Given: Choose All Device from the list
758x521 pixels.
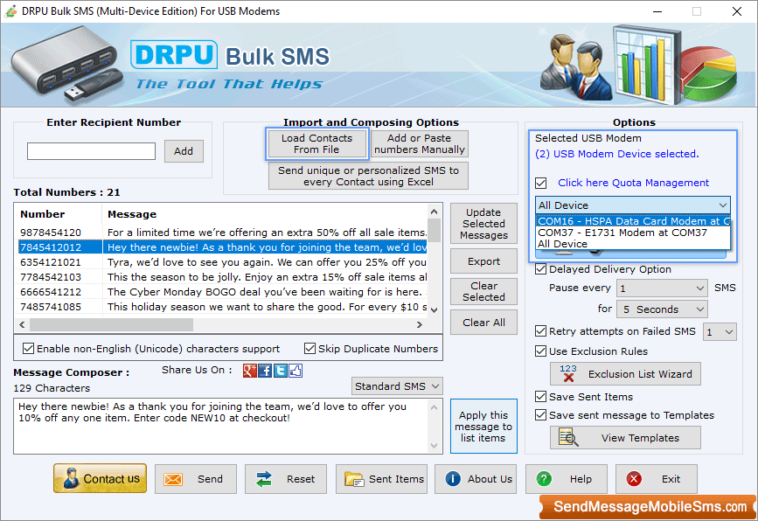Looking at the screenshot, I should [x=633, y=244].
